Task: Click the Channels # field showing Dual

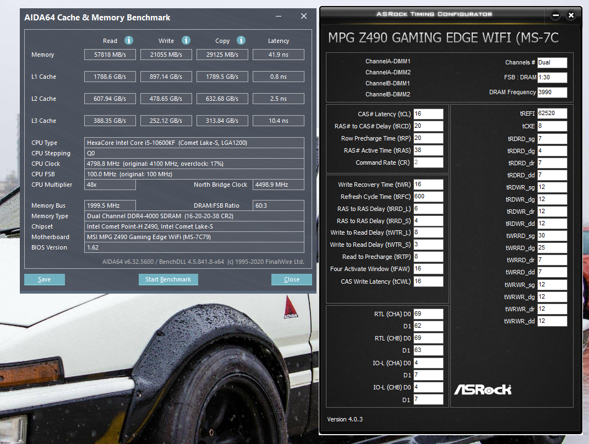Action: pos(552,62)
